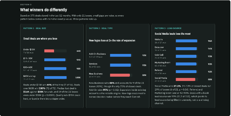Click 'New logos lose at 2× the rate' title
This screenshot has height=116, width=231.
pyautogui.click(x=112, y=40)
